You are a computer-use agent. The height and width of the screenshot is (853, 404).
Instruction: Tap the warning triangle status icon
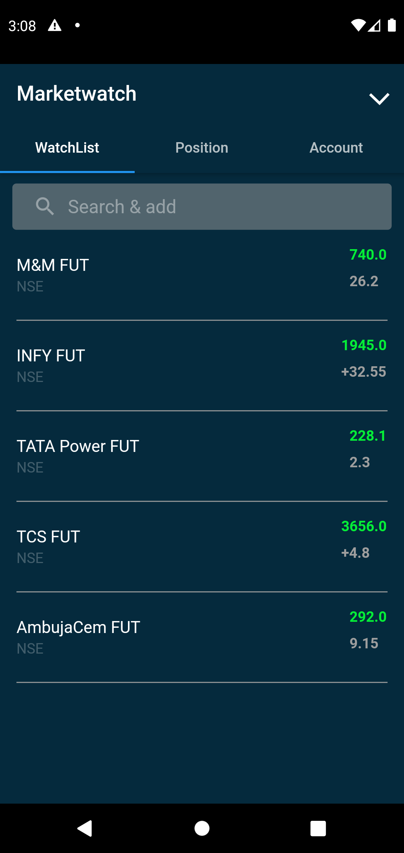[x=55, y=25]
